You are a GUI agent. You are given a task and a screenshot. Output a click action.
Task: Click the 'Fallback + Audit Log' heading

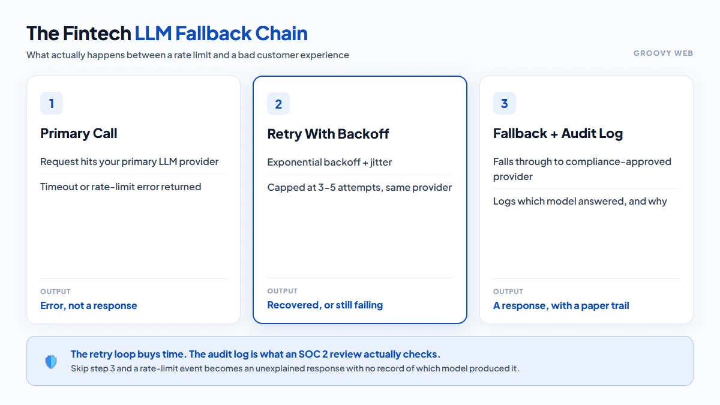pos(558,133)
